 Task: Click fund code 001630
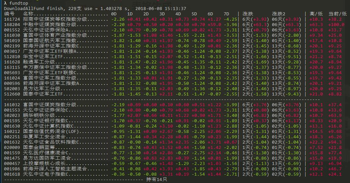point(12,126)
